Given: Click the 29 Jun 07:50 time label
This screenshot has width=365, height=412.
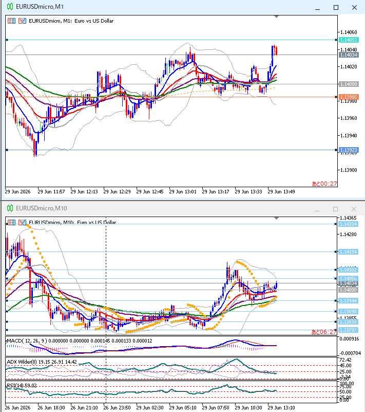Looking at the screenshot, I should pyautogui.click(x=216, y=408).
